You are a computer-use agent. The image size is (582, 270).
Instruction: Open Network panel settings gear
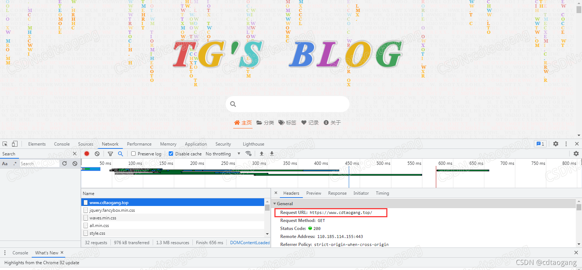click(576, 154)
